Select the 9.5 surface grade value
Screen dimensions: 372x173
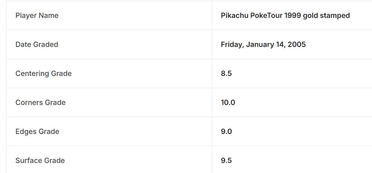coord(226,160)
